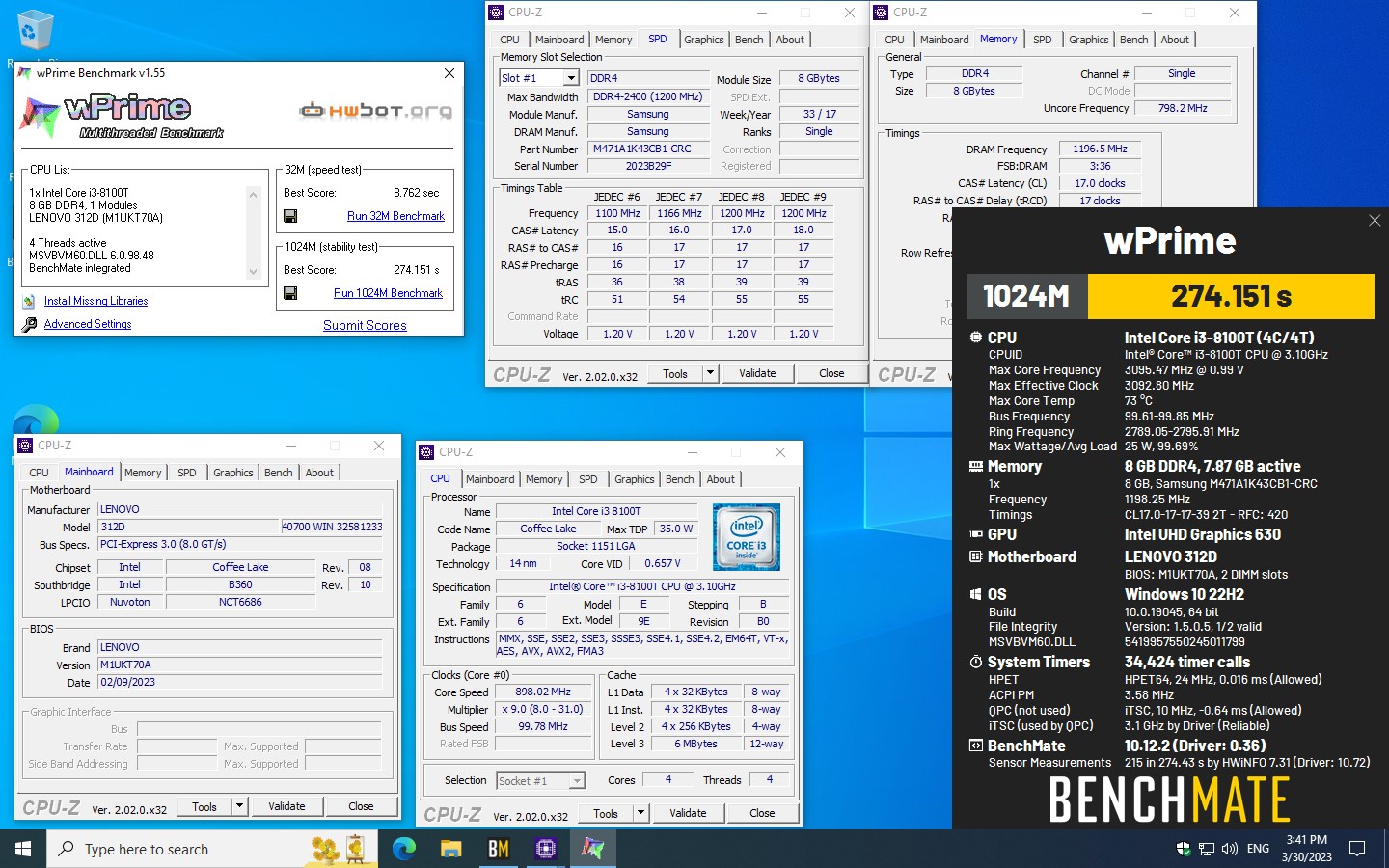
Task: Open the wPrime taskbar icon
Action: pyautogui.click(x=592, y=849)
